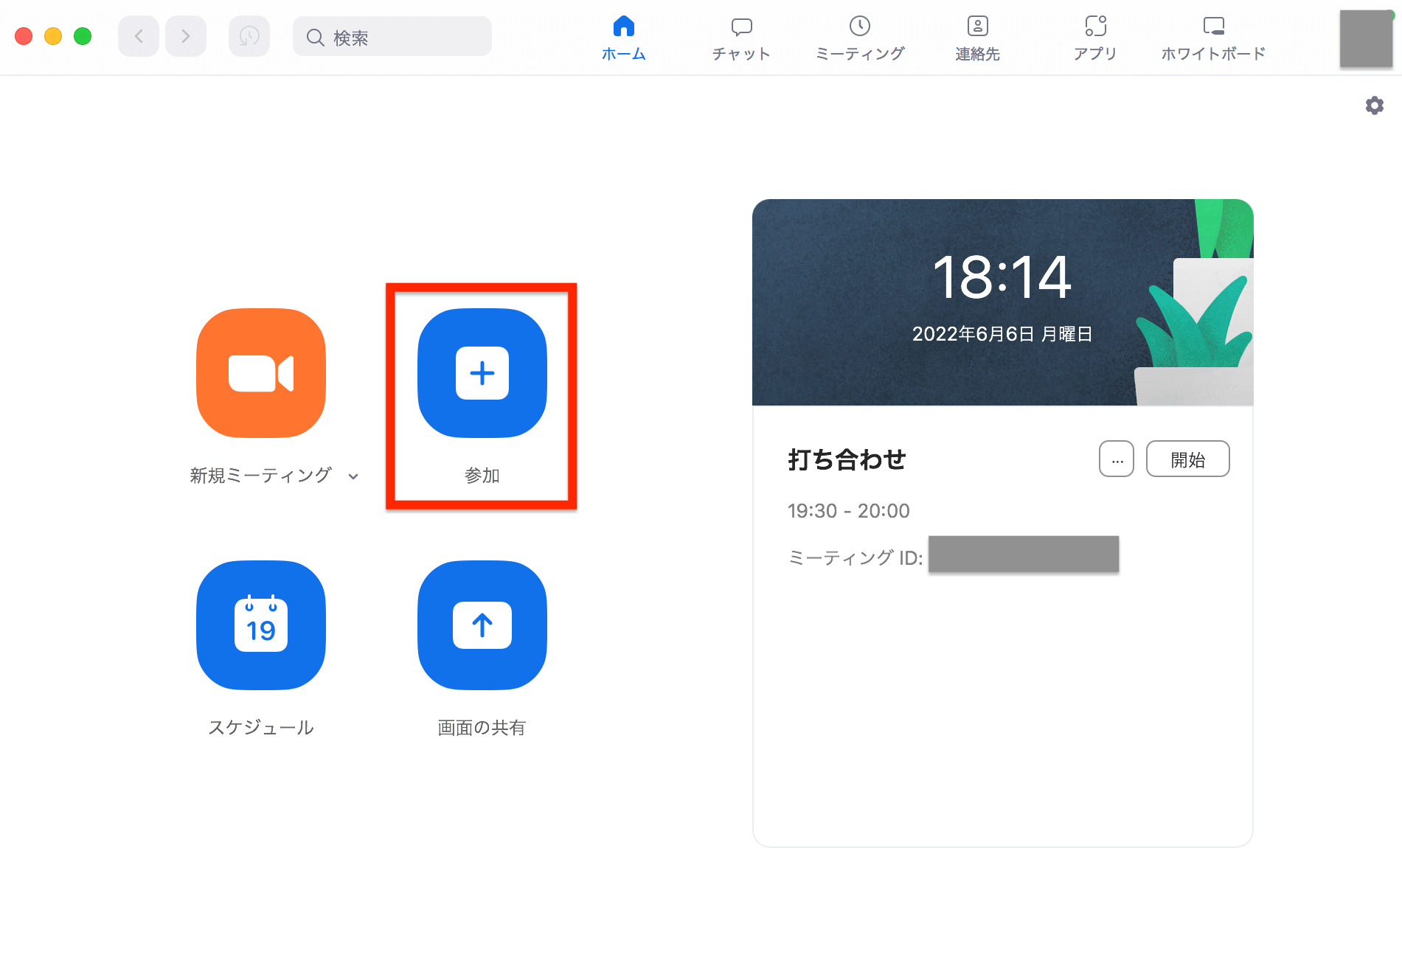Switch to the チャット tab
This screenshot has height=963, width=1402.
click(x=741, y=38)
